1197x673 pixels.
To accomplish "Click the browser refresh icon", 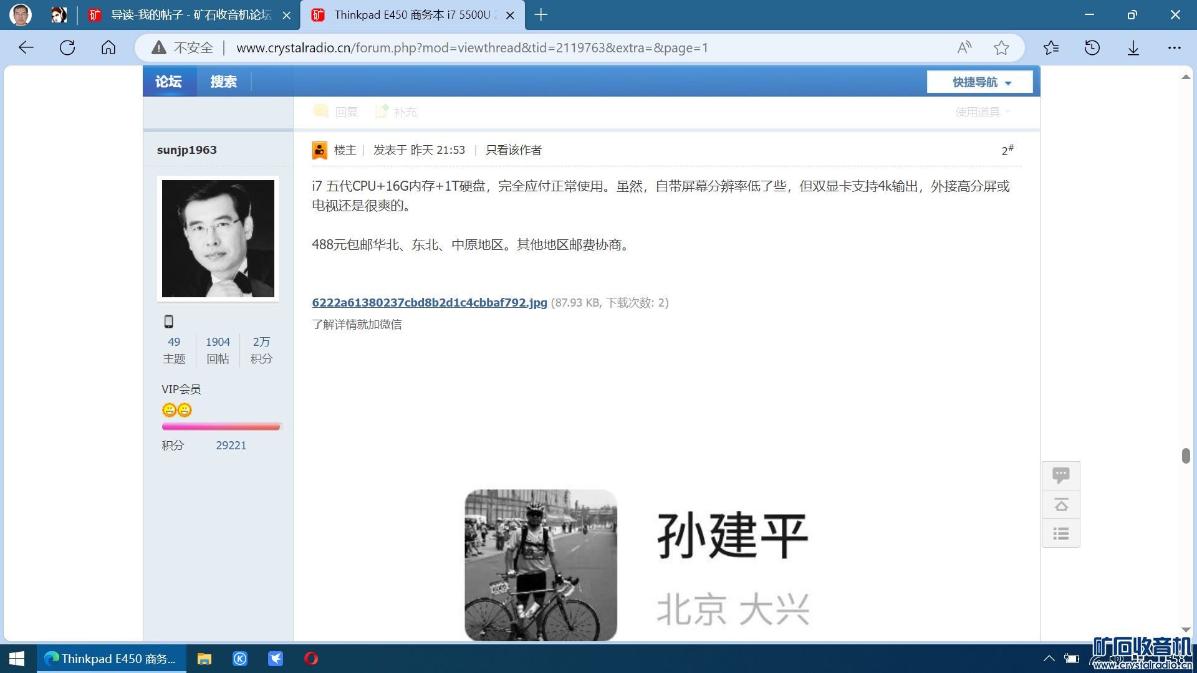I will (x=67, y=48).
